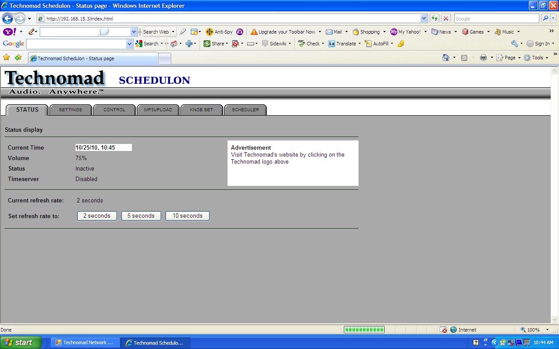Refresh the page with the refresh icon

(435, 18)
